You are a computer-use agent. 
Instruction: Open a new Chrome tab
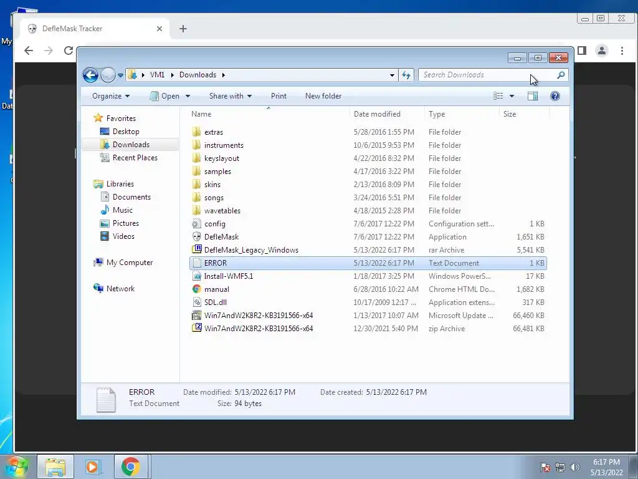coord(183,29)
